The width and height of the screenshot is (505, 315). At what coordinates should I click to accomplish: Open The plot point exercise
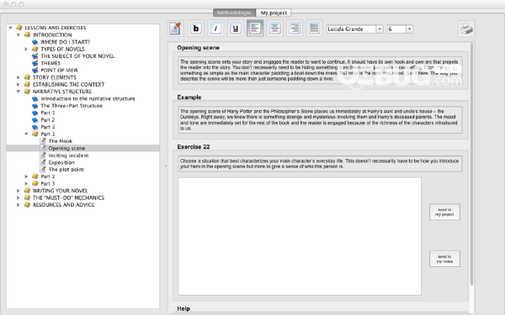66,170
